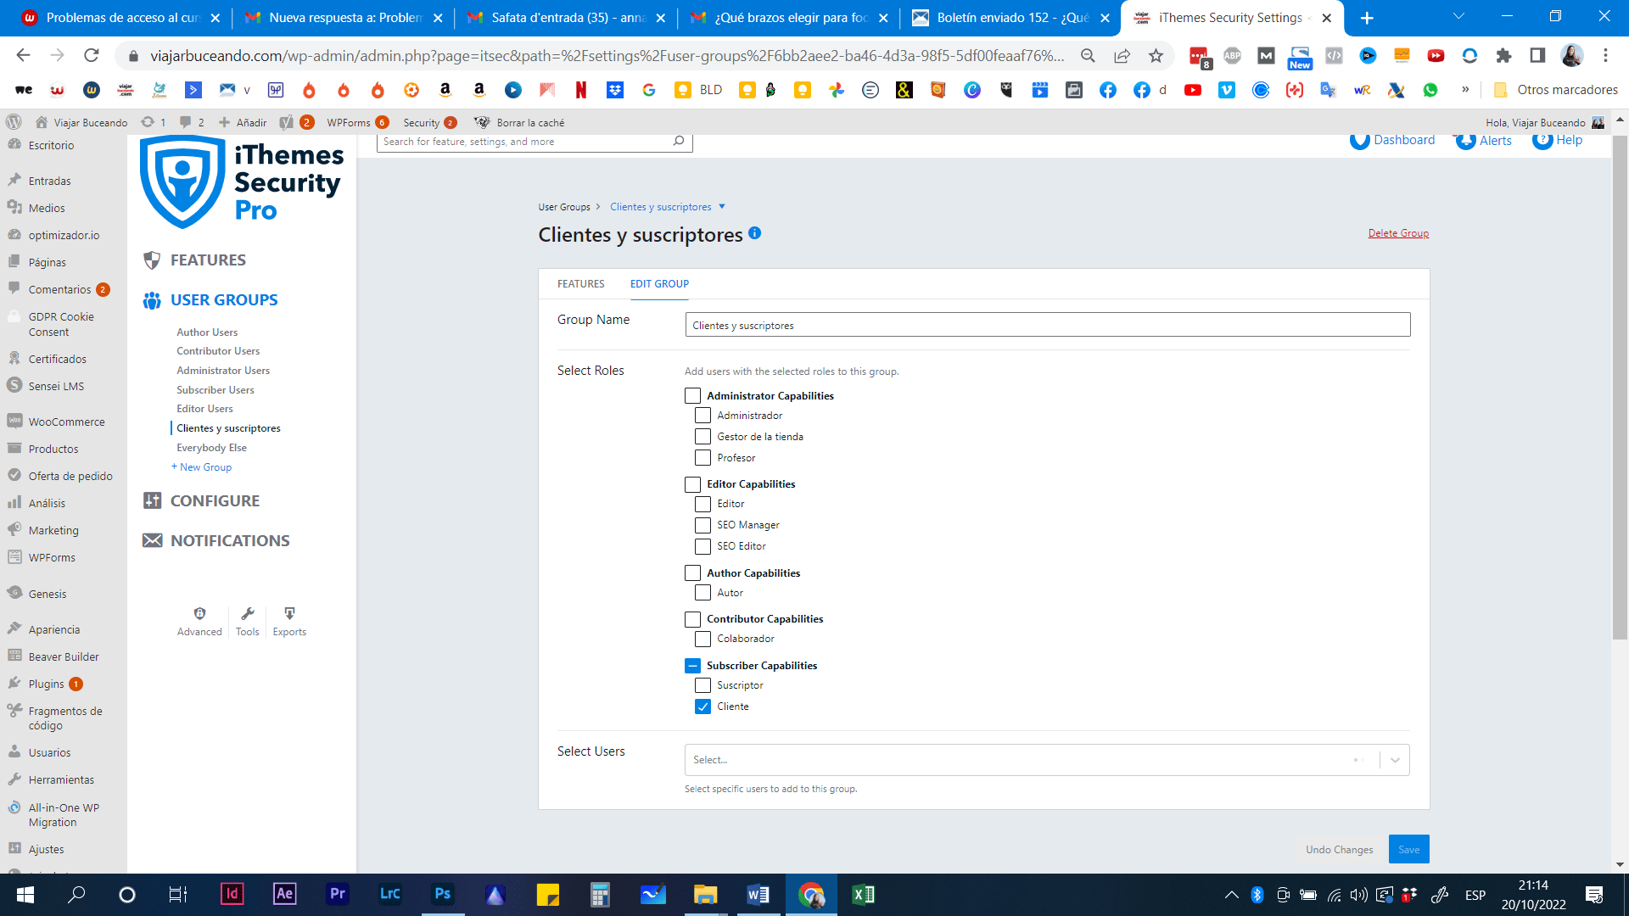
Task: Check Administrator Capabilities checkbox
Action: pyautogui.click(x=693, y=396)
